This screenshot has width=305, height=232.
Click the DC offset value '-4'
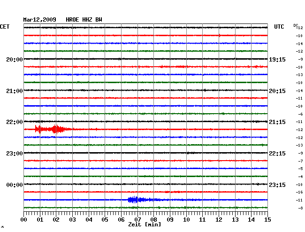click(x=300, y=177)
